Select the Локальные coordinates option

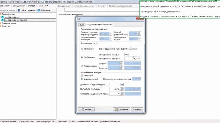coord(82,49)
